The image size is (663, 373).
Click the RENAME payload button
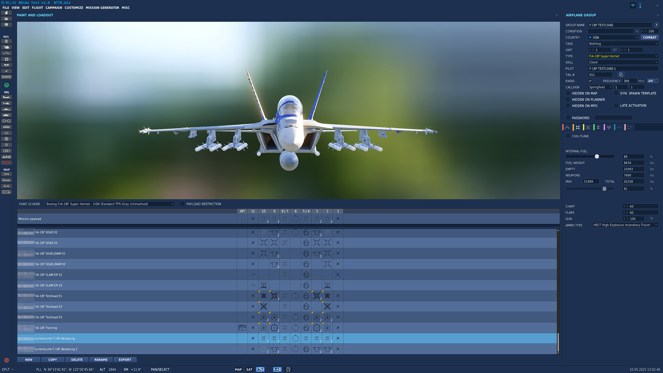101,360
